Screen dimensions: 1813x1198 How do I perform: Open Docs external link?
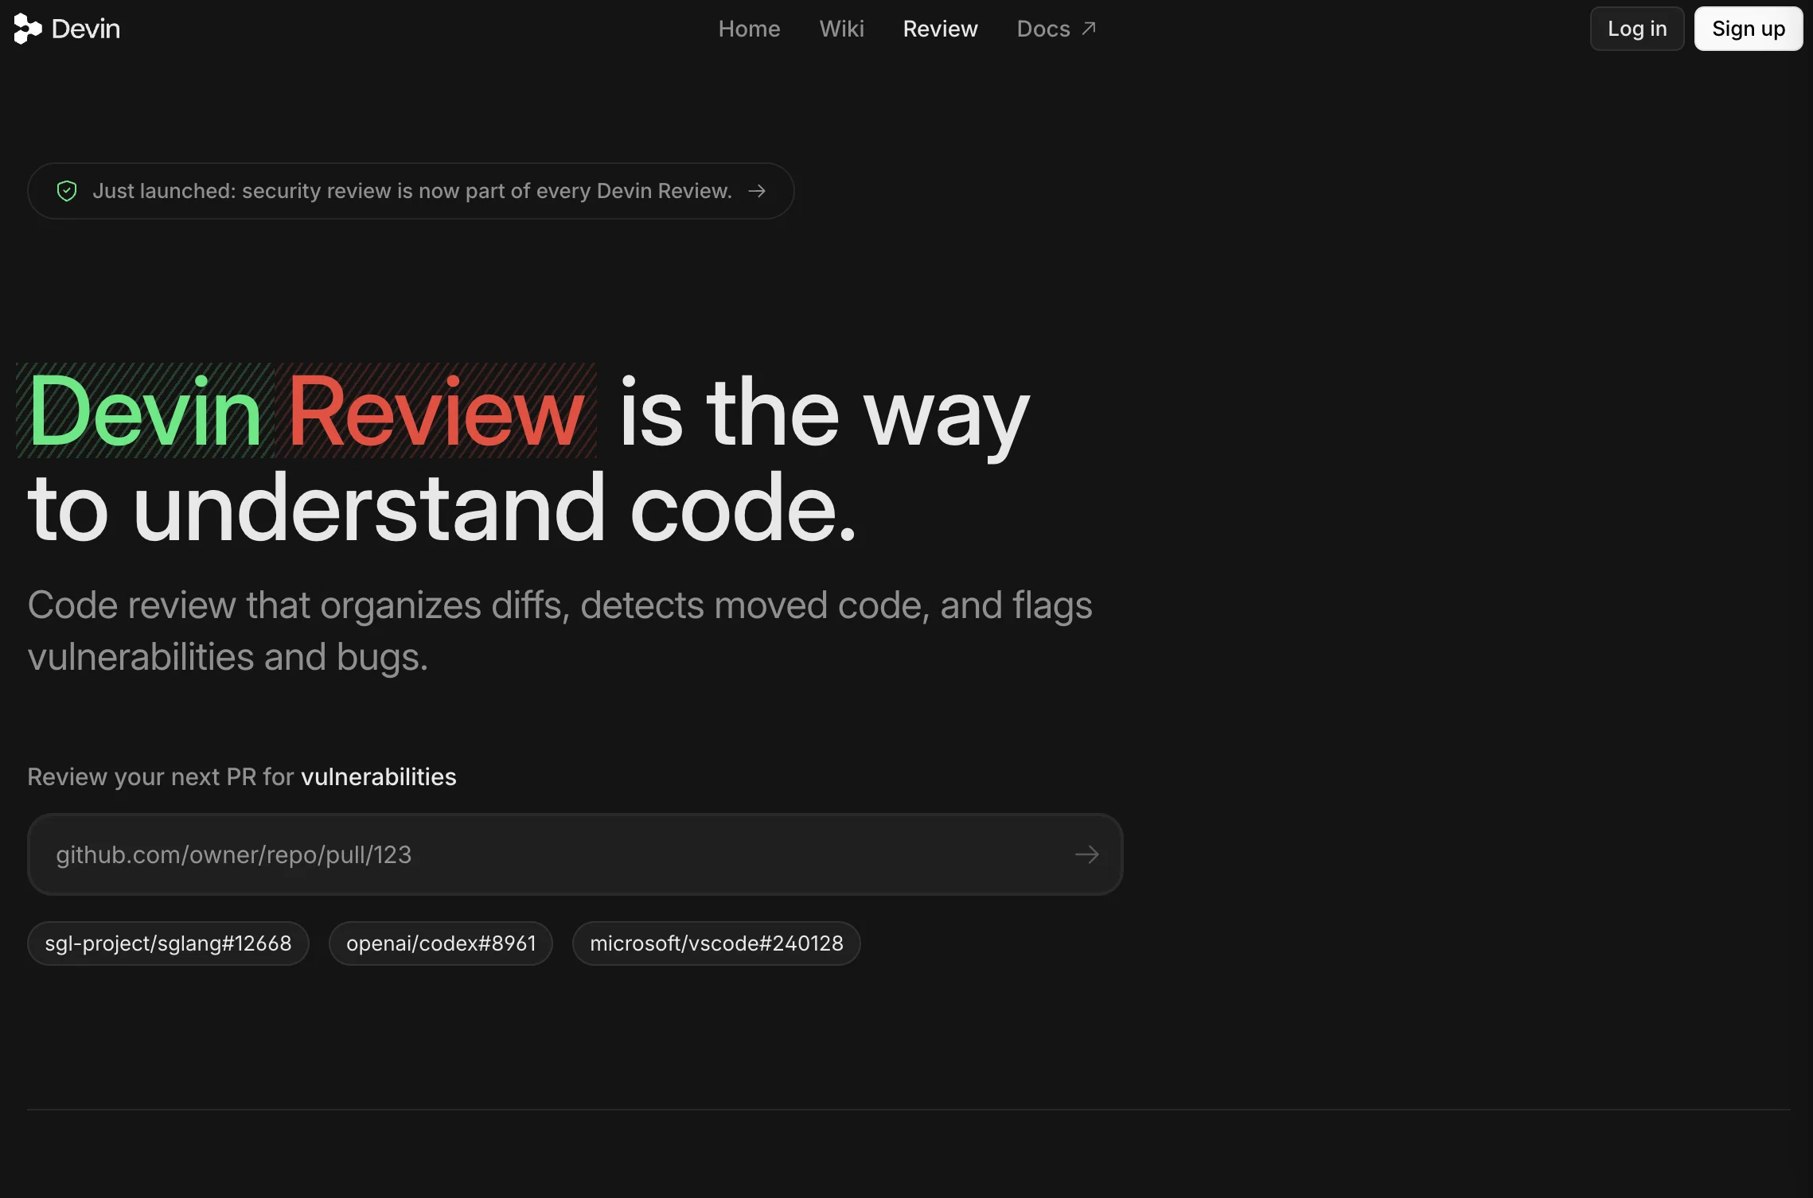tap(1056, 29)
